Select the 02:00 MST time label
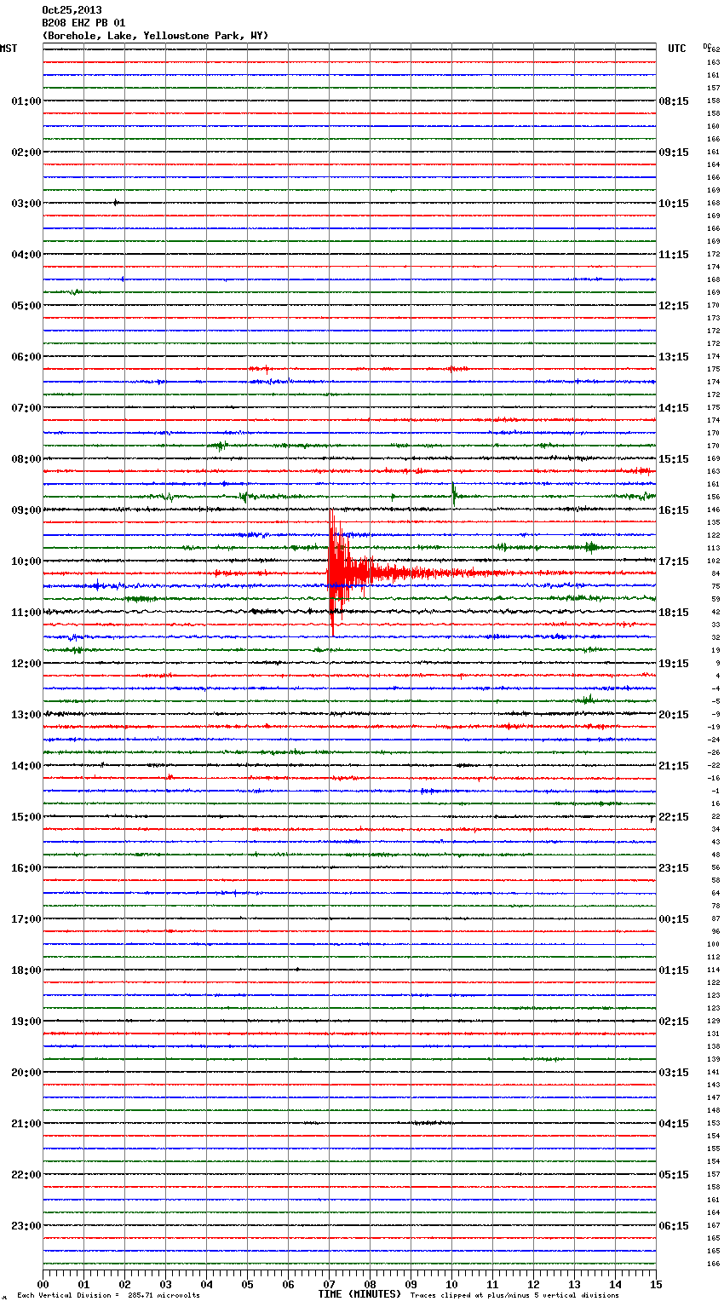 (x=26, y=153)
